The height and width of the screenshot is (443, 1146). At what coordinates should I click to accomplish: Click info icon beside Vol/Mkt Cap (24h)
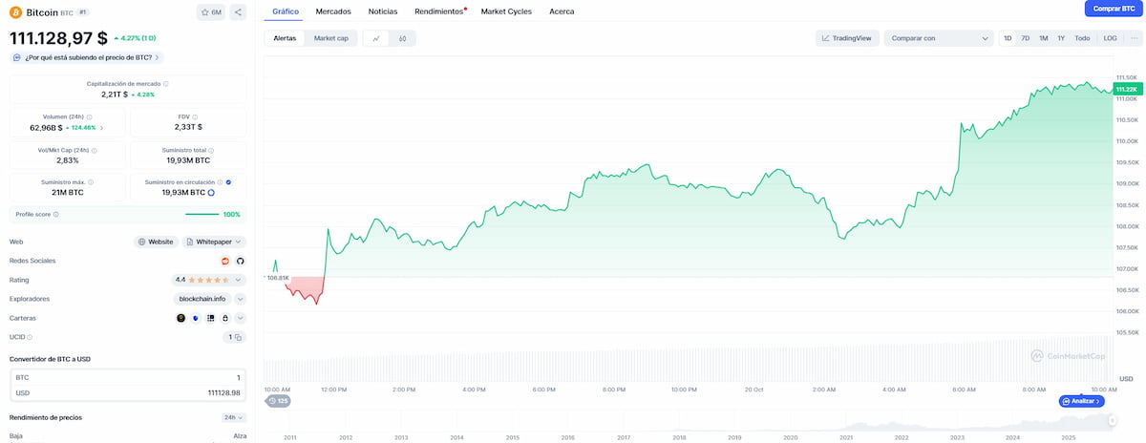tap(94, 150)
